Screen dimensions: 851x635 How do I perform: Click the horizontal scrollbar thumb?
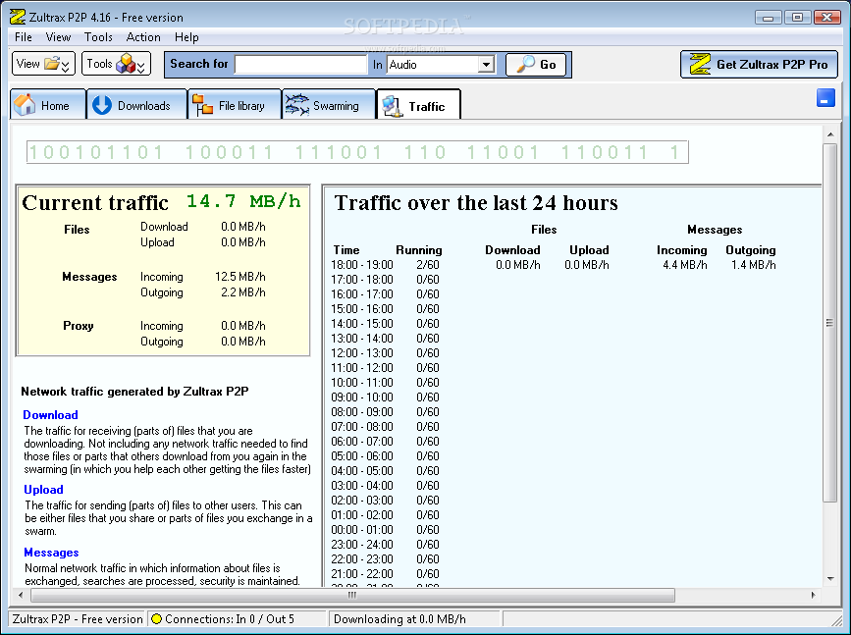click(352, 595)
